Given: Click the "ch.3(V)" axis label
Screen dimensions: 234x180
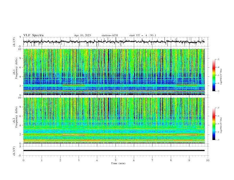Looking at the screenshot, I should point(14,151).
